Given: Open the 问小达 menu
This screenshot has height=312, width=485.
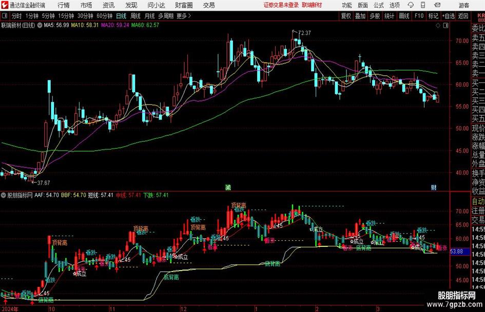Looking at the screenshot, I should (x=156, y=5).
